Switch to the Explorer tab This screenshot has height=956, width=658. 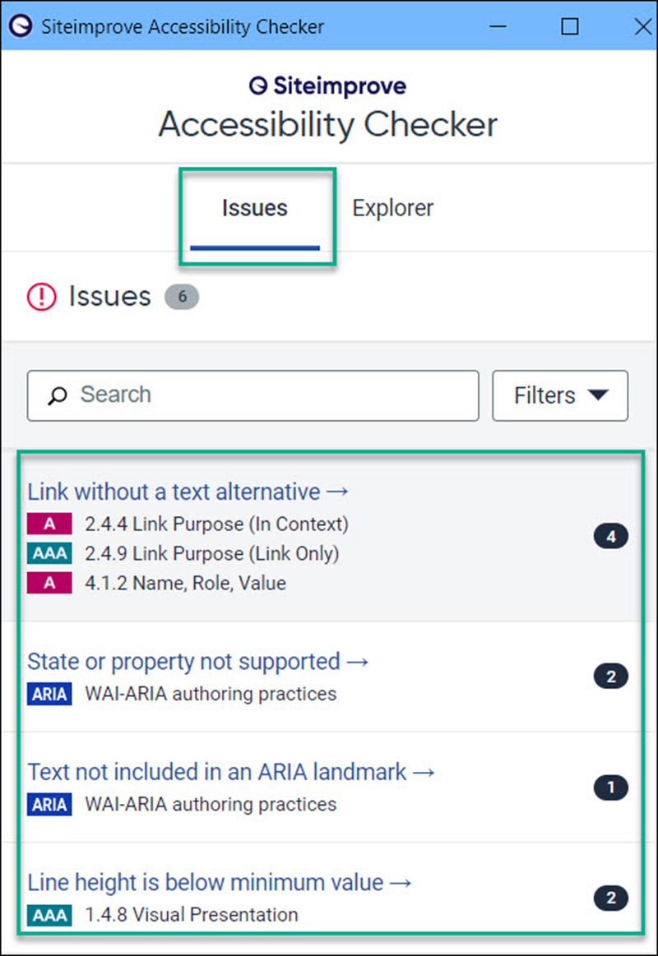point(392,209)
